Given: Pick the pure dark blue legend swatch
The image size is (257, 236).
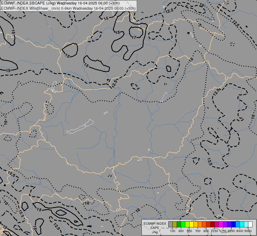Looking at the screenshot, I should coord(234,224).
